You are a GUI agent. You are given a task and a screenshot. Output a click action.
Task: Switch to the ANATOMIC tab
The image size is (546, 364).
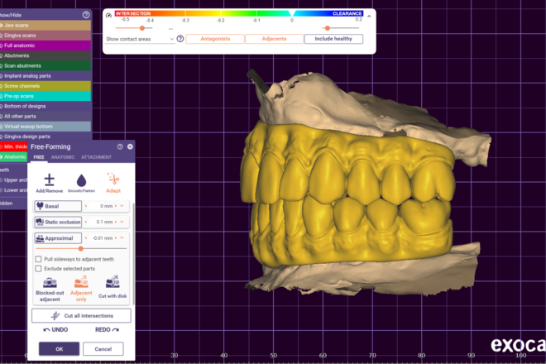tap(63, 157)
